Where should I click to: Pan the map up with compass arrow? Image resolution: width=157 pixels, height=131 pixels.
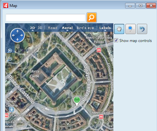coord(18,31)
